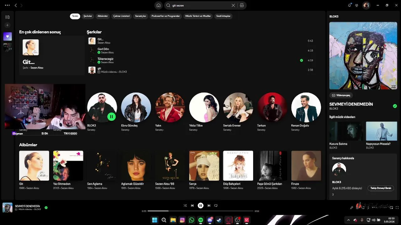
Task: Open top result Git... card
Action: click(52, 55)
